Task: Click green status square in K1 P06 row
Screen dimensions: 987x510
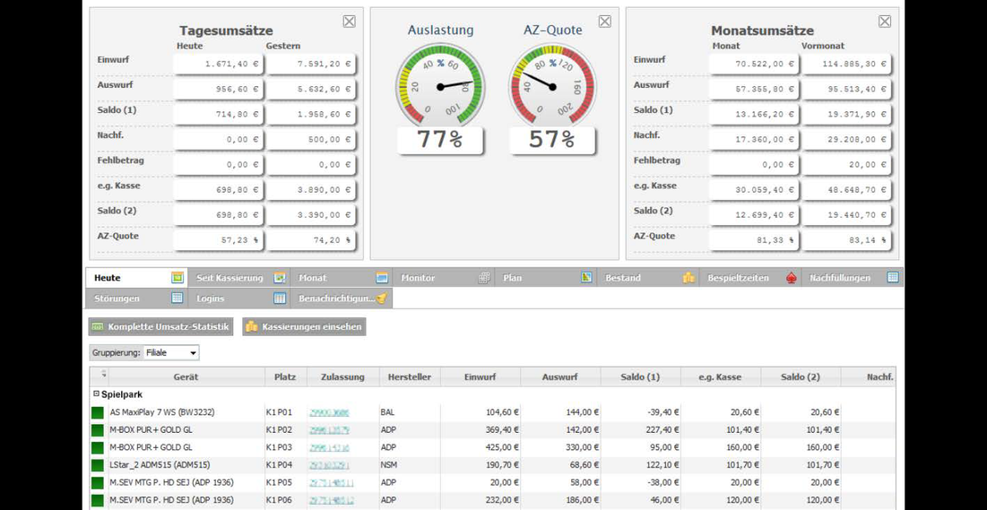Action: [x=98, y=501]
